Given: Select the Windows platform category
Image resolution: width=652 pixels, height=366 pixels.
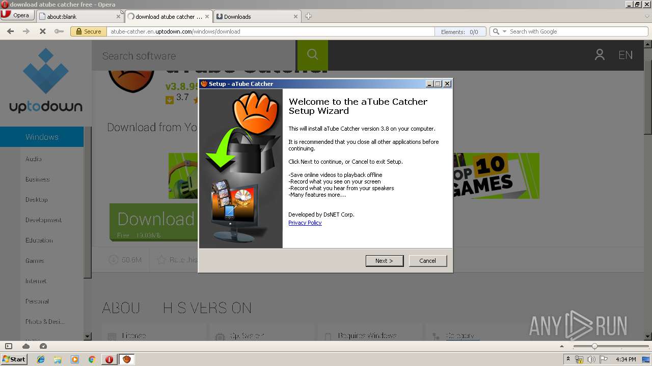Looking at the screenshot, I should coord(42,137).
